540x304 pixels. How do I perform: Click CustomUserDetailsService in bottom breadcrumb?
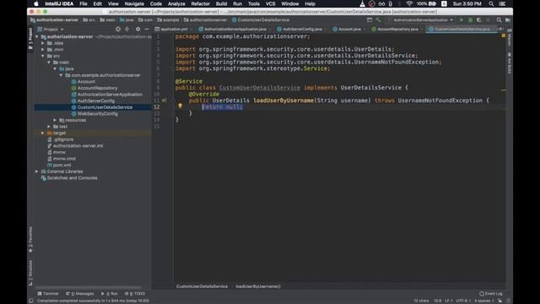click(202, 286)
